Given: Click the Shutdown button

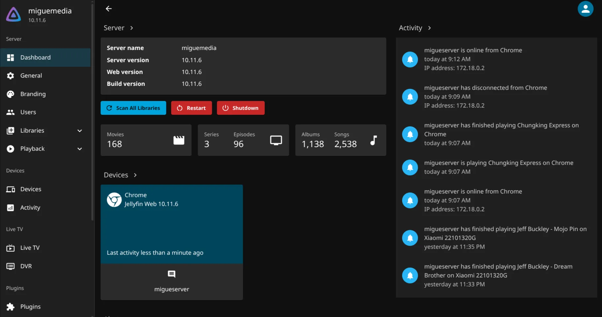Looking at the screenshot, I should 241,108.
